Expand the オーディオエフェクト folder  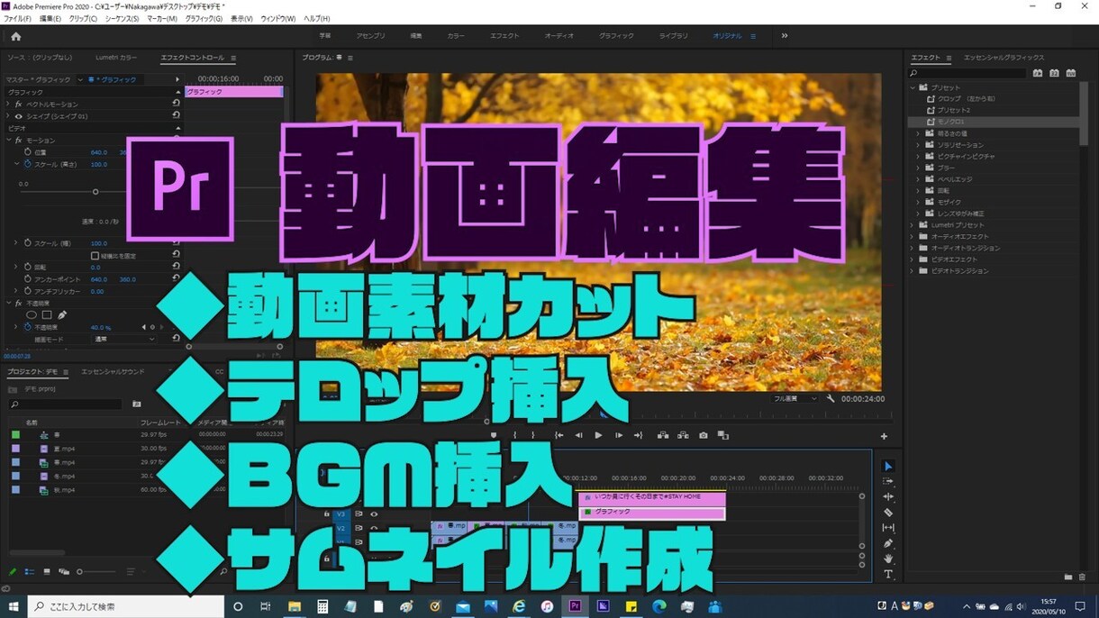tap(912, 236)
